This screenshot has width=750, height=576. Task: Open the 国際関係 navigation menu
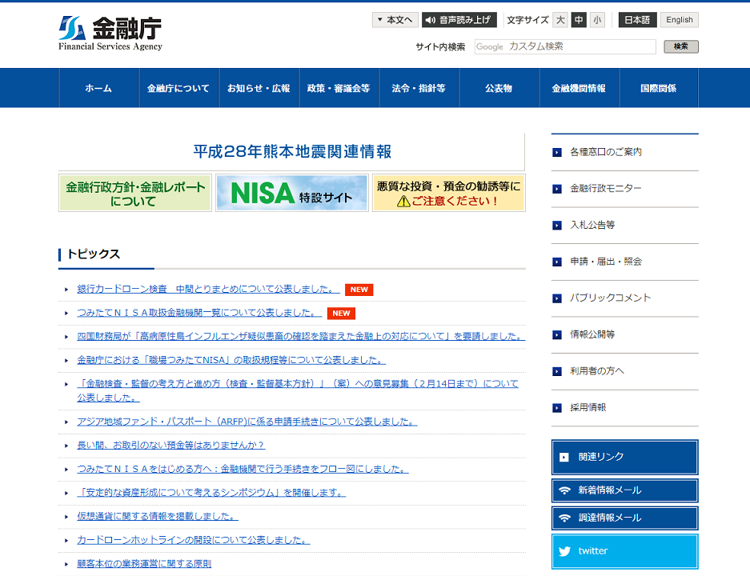tap(659, 88)
